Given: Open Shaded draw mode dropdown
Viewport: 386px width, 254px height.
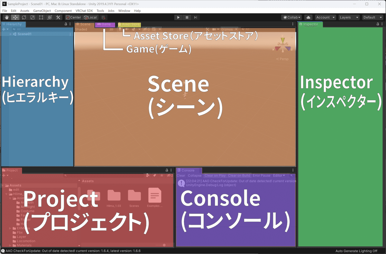Looking at the screenshot, I should (81, 29).
